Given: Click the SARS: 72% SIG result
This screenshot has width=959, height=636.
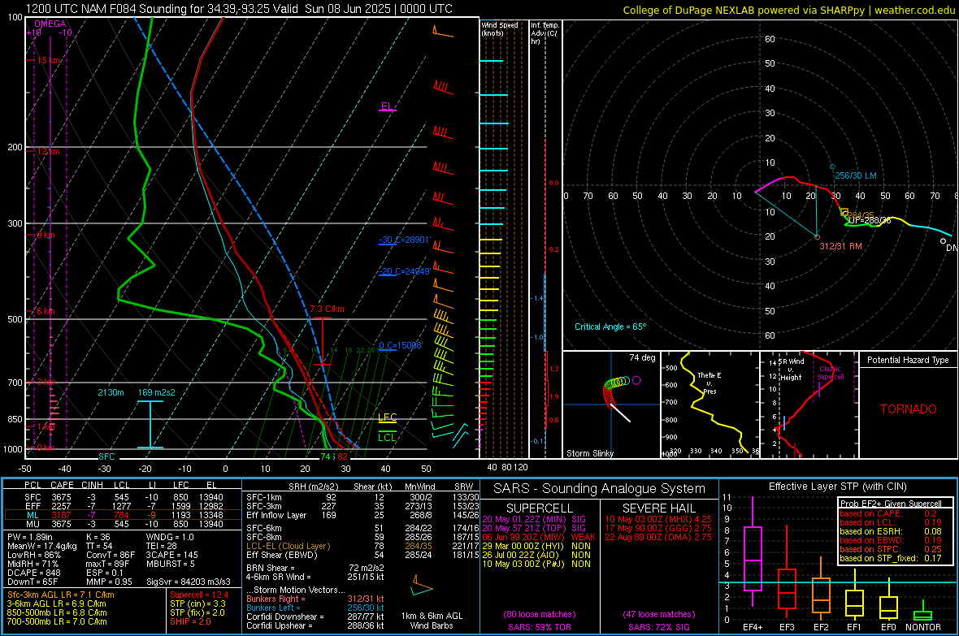Looking at the screenshot, I should coord(658,627).
